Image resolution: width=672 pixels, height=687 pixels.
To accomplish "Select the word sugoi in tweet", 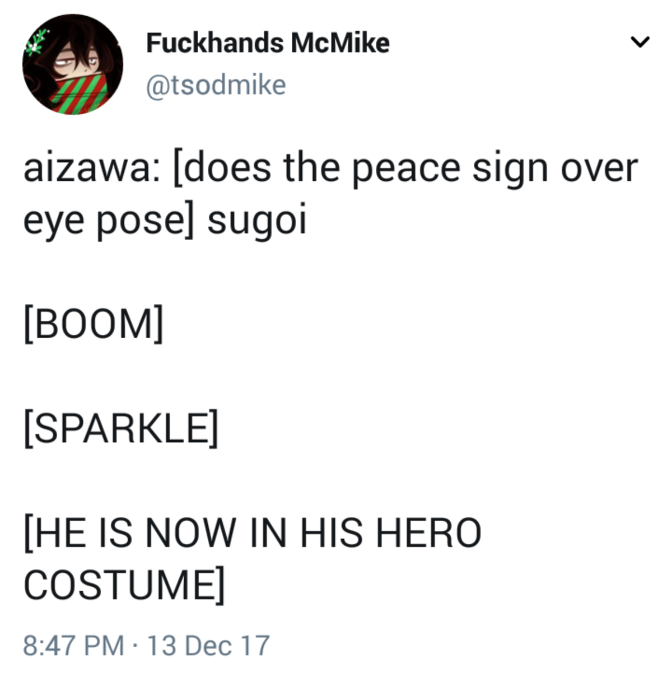I will click(257, 221).
